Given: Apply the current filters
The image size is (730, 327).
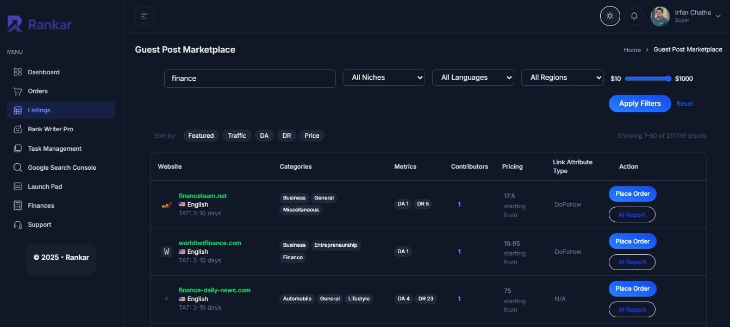Looking at the screenshot, I should (x=640, y=103).
